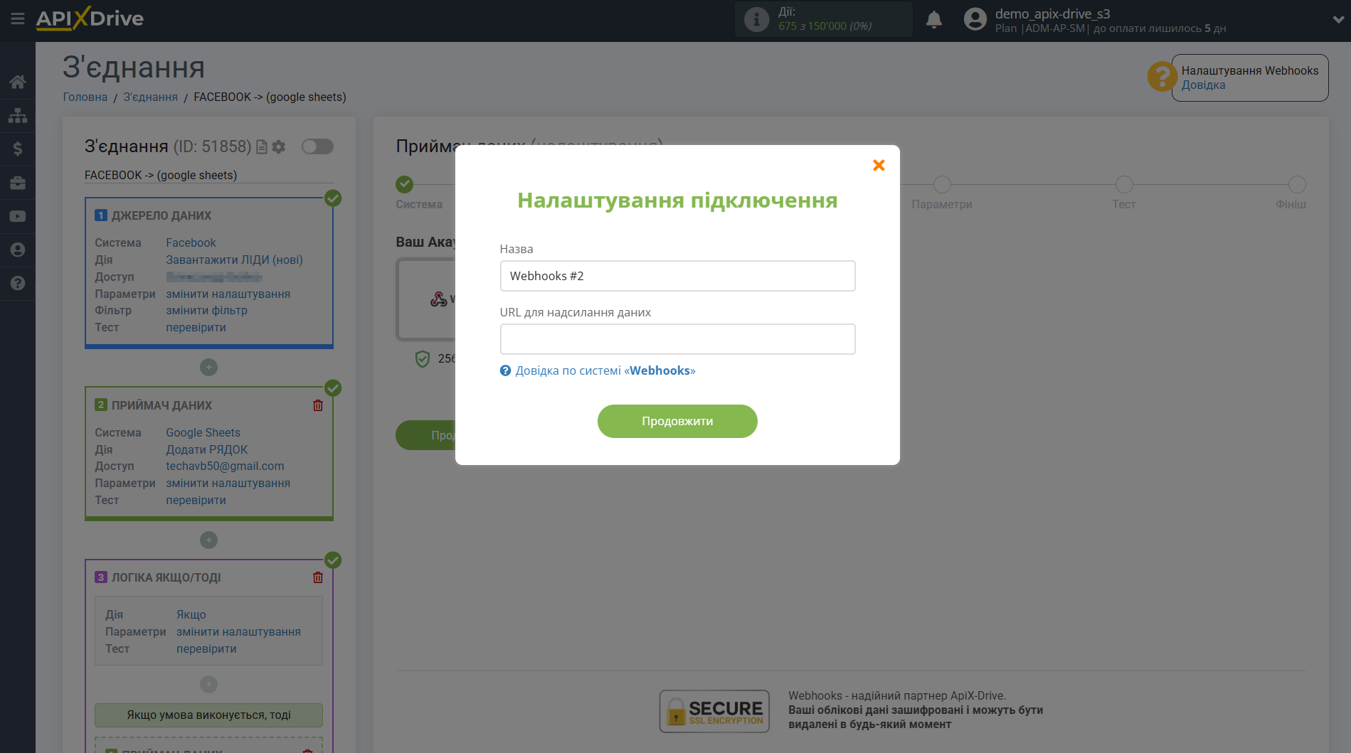Open the notifications bell
Screen dimensions: 1351x753
coord(934,19)
